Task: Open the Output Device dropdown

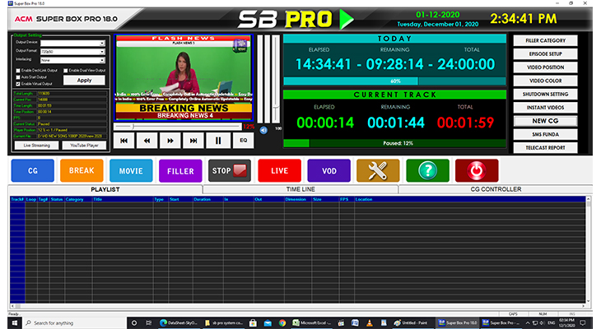Action: [72, 43]
